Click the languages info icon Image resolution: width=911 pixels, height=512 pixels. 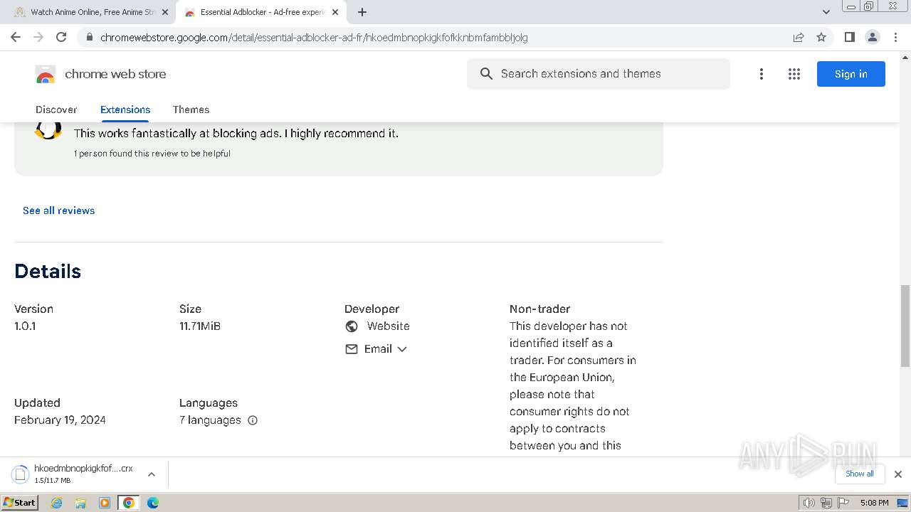[253, 420]
